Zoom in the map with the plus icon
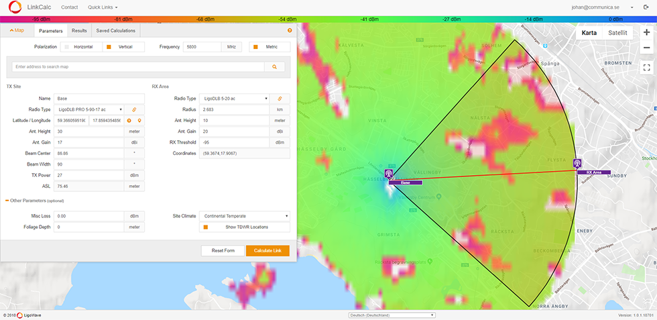Viewport: 657px width, 320px height. tap(646, 33)
